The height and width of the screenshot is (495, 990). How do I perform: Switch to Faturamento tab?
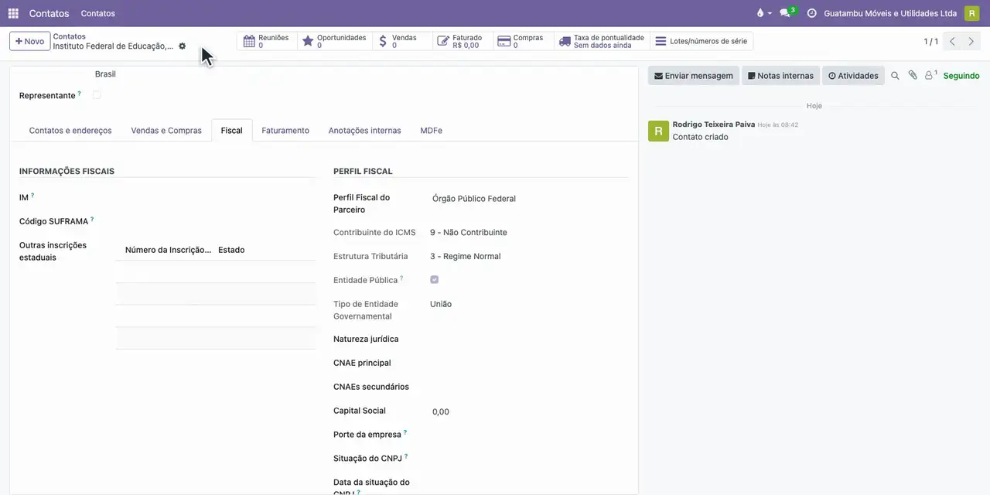(x=285, y=131)
